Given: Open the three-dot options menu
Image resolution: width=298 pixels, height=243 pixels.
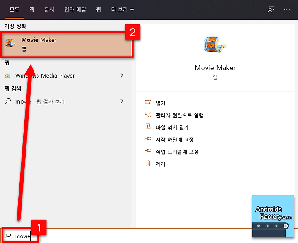Looking at the screenshot, I should tap(287, 9).
